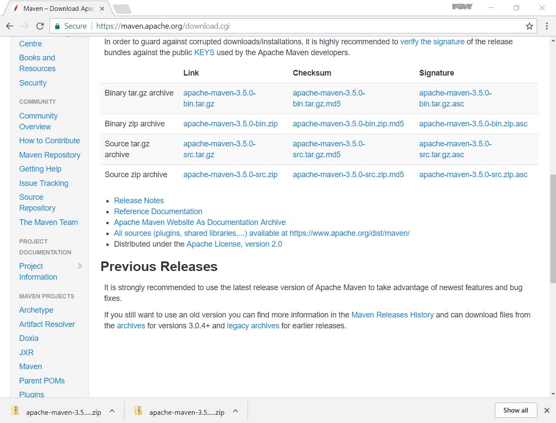The width and height of the screenshot is (556, 423).
Task: Click the forward navigation arrow
Action: point(25,26)
